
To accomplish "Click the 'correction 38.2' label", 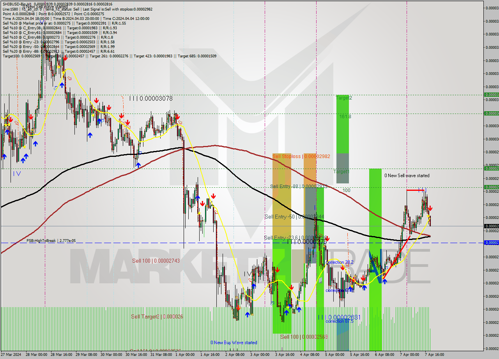I will (340, 262).
